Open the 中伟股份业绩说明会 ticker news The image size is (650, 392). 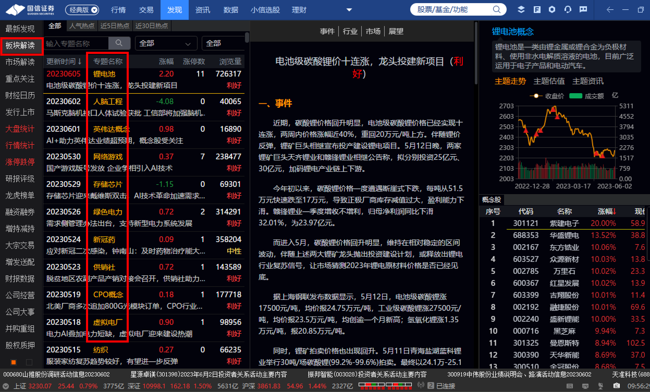click(519, 374)
